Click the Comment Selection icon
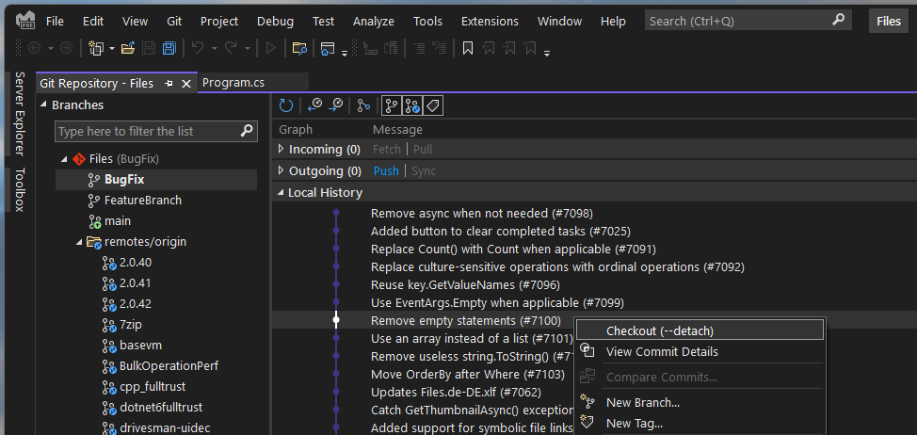 [419, 49]
